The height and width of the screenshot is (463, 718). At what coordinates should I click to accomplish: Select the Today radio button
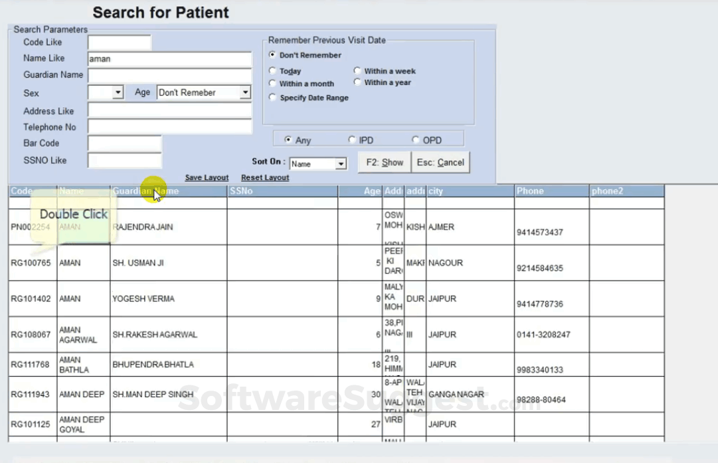[x=273, y=71]
